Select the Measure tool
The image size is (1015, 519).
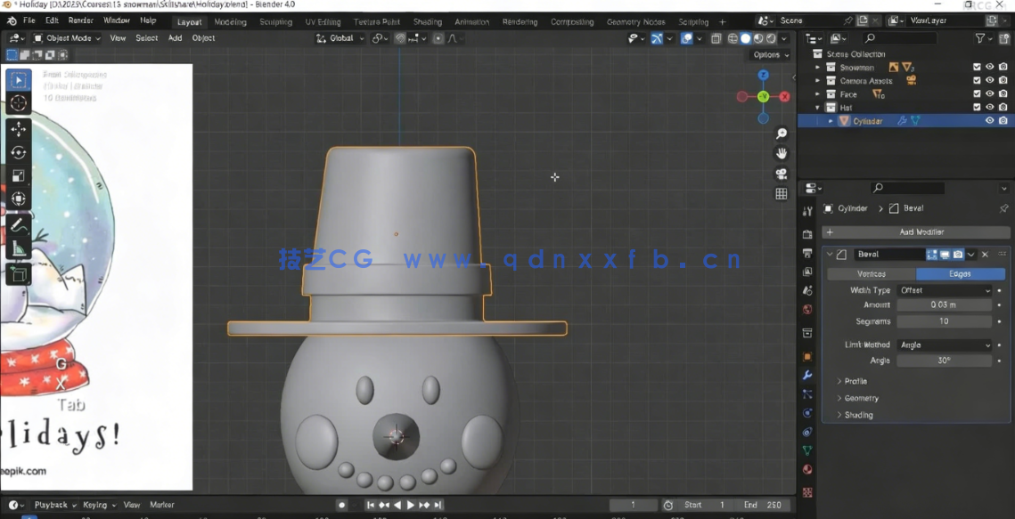pos(18,249)
